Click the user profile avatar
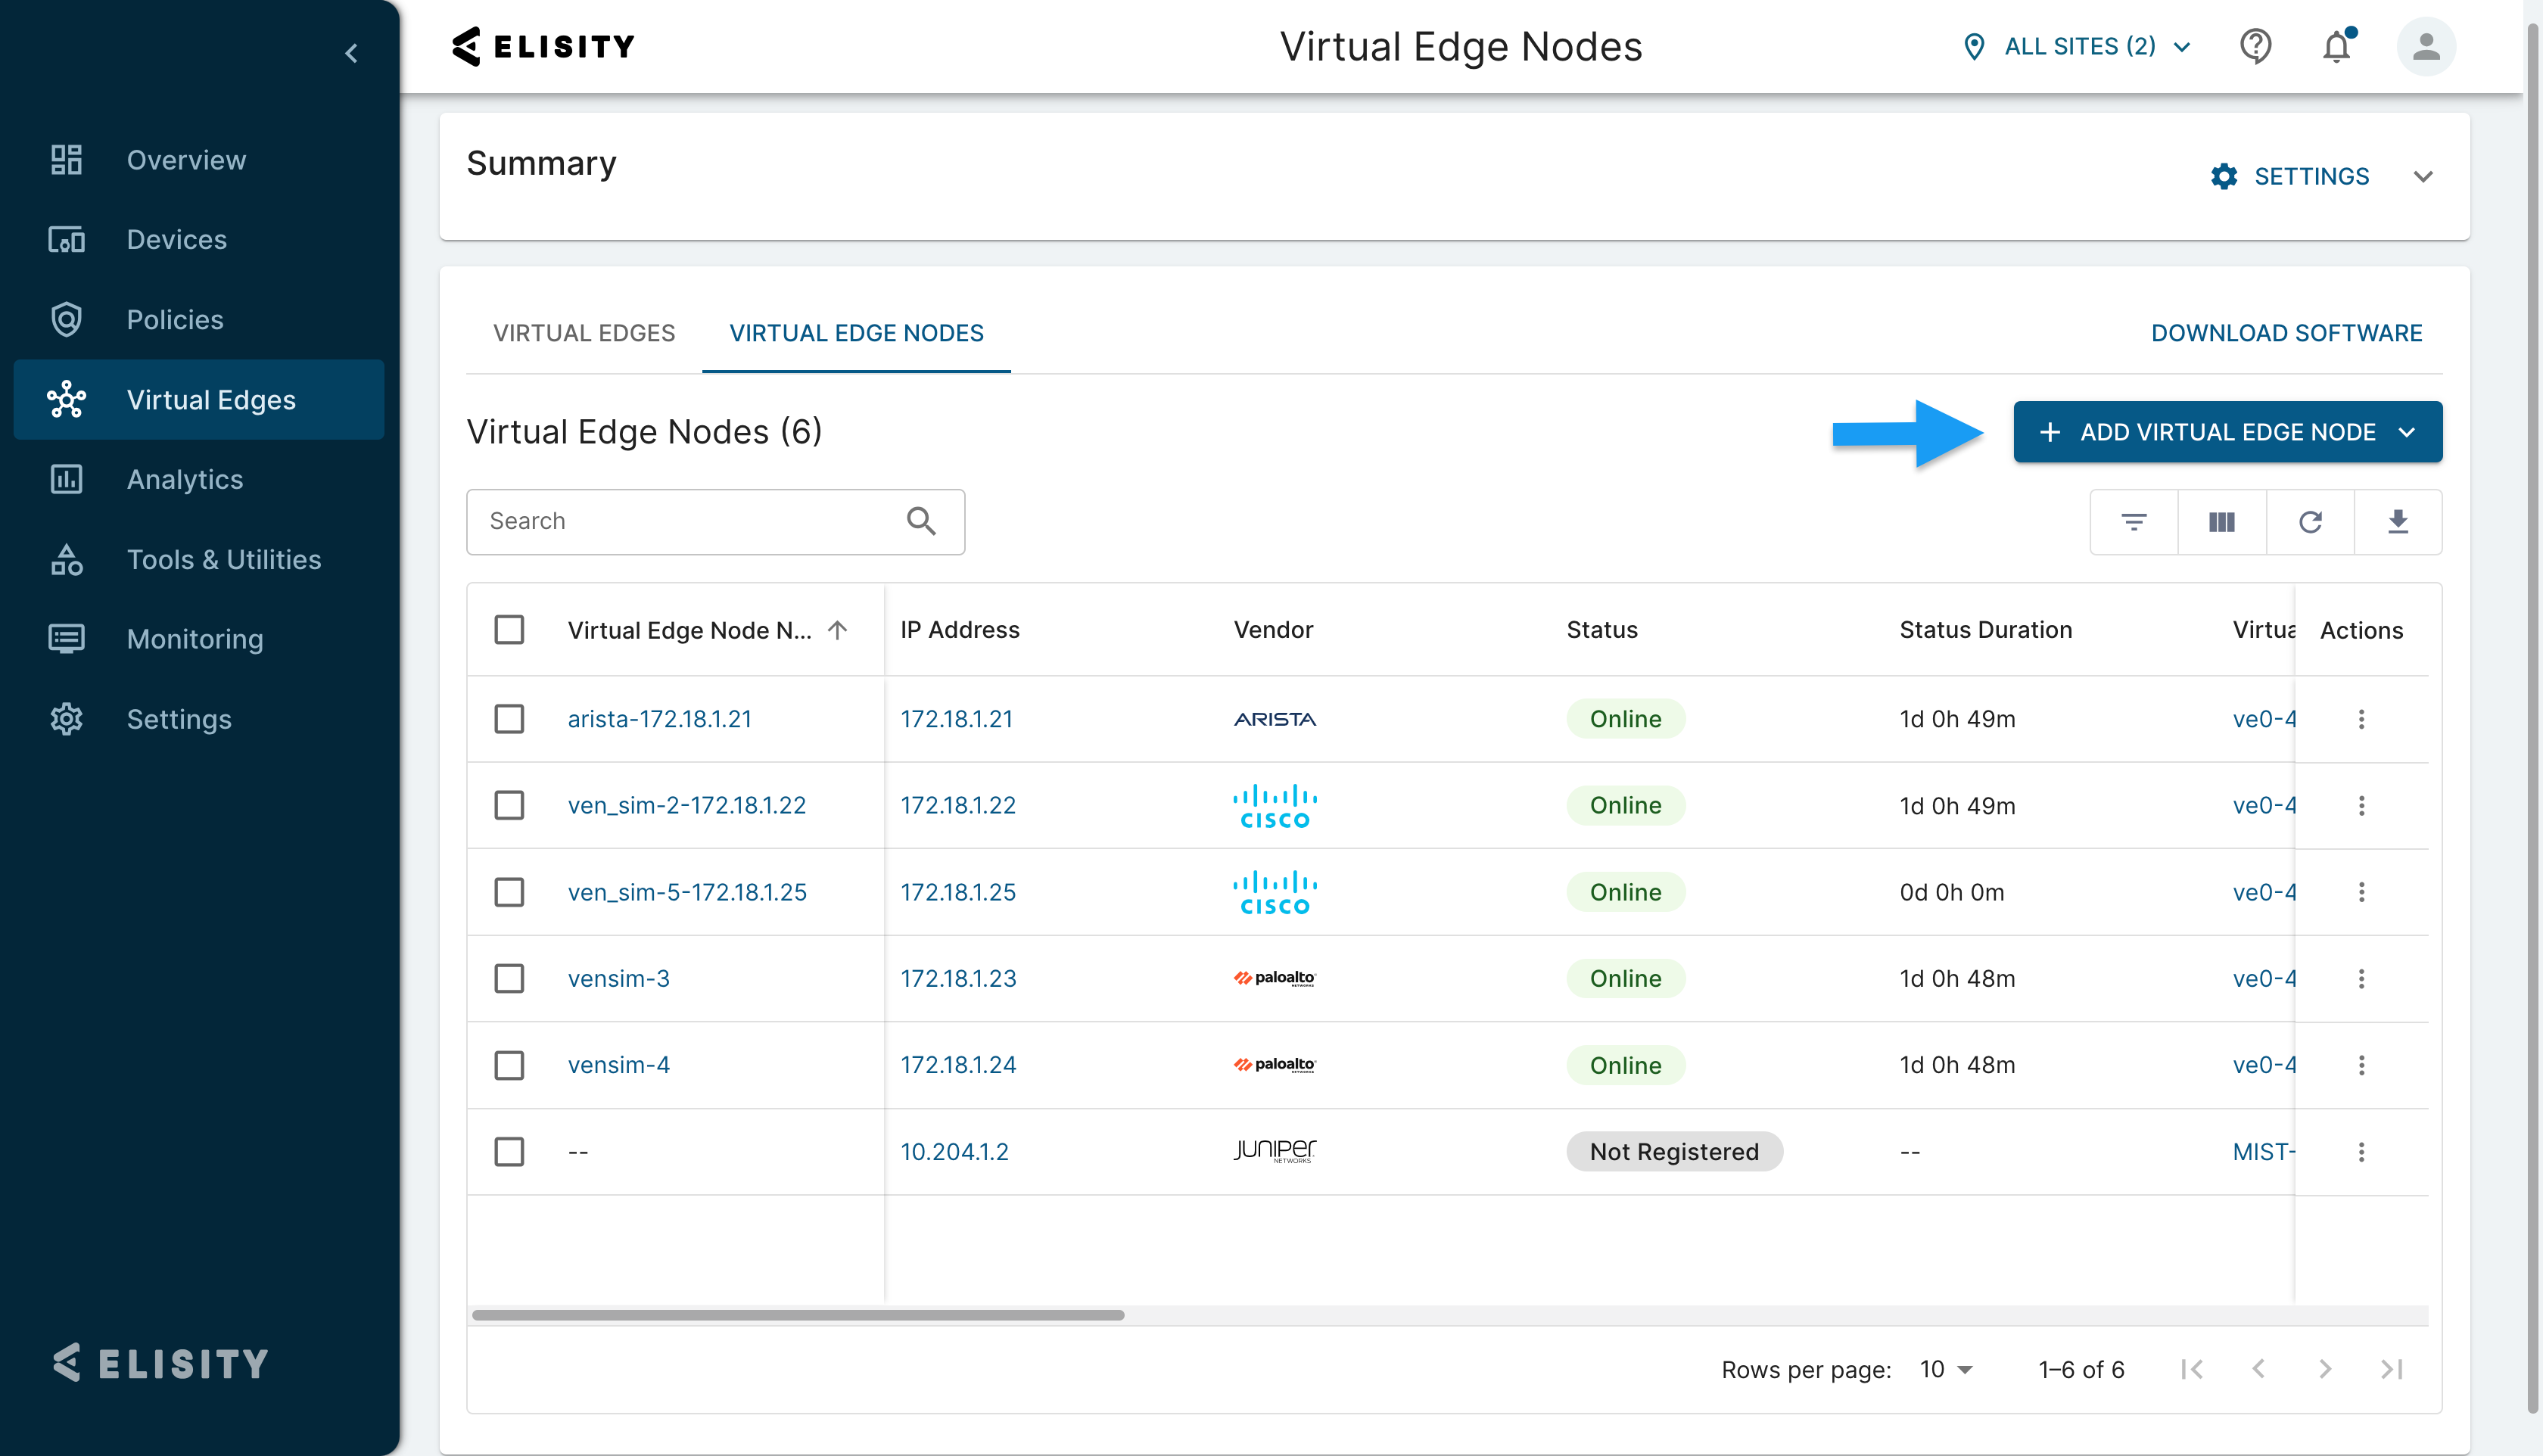The height and width of the screenshot is (1456, 2543). point(2425,47)
